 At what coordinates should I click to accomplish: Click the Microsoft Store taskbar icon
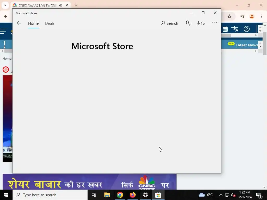(158, 195)
